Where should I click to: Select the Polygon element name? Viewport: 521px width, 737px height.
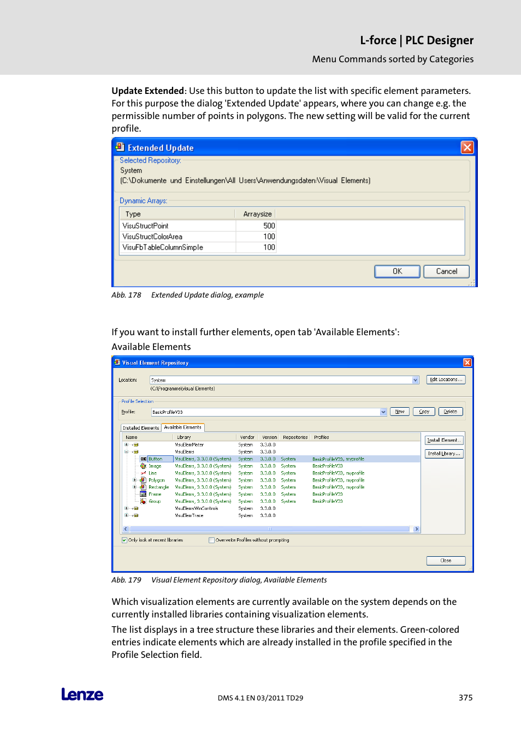coord(157,480)
